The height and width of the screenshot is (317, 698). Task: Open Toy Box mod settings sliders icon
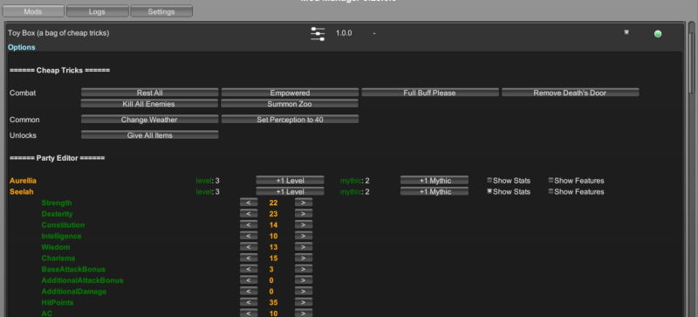point(318,34)
